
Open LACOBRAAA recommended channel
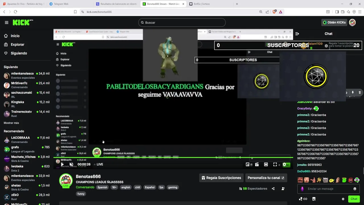[27, 140]
